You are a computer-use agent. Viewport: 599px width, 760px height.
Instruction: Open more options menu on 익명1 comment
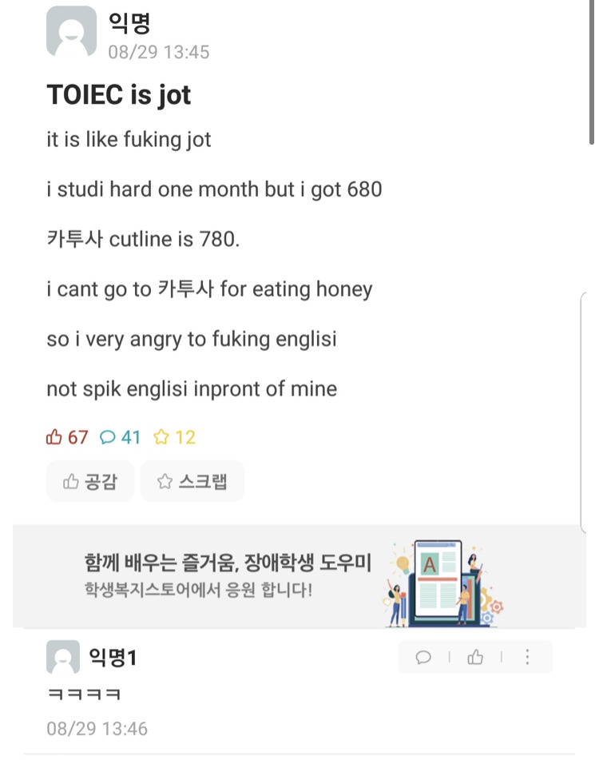coord(527,657)
